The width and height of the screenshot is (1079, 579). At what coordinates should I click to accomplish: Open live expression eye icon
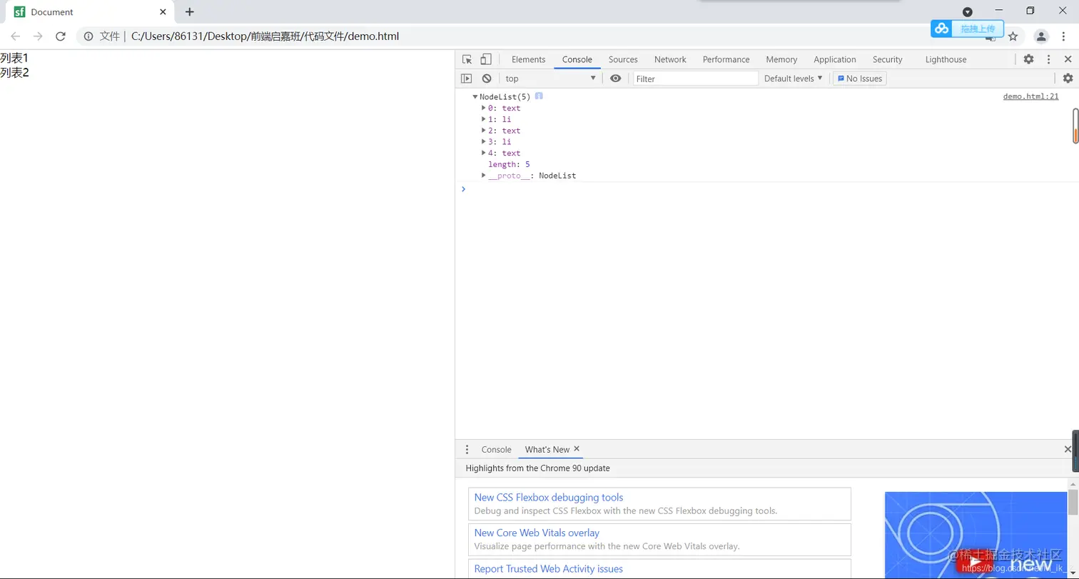[x=615, y=79]
